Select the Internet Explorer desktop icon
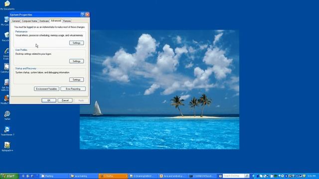This screenshot has height=179, width=319. [6, 54]
